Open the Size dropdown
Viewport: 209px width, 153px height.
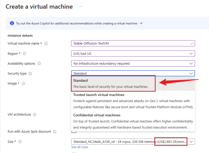click(x=133, y=142)
